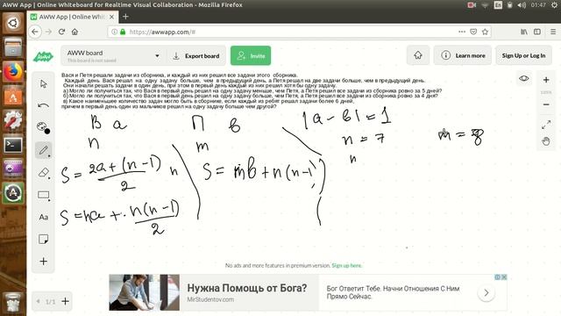Click the ad's next arrow button
The height and width of the screenshot is (316, 561).
pos(486,292)
